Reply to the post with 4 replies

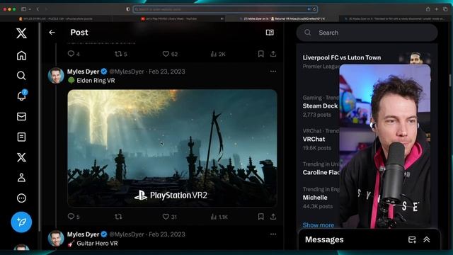pos(71,54)
